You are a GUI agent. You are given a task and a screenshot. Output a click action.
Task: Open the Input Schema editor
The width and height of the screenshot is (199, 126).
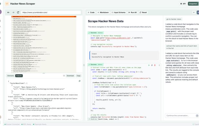click(118, 12)
